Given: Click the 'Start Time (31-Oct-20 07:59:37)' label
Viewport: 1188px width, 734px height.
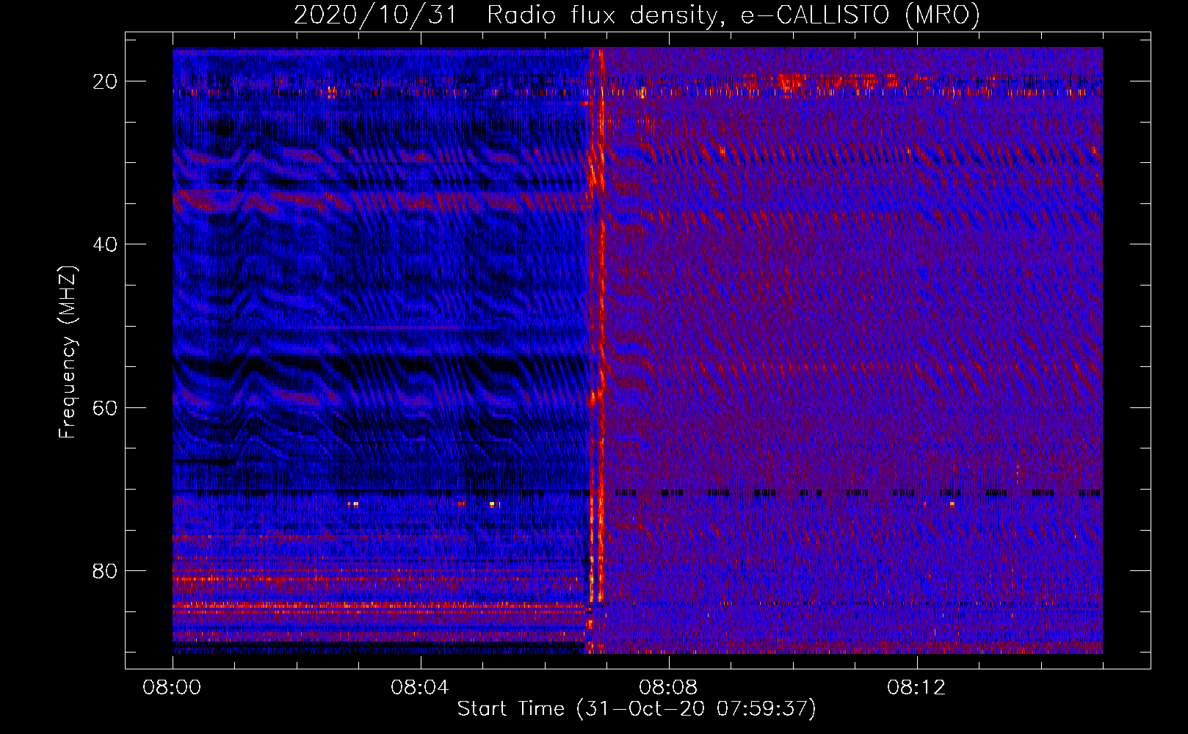Looking at the screenshot, I should pos(637,709).
